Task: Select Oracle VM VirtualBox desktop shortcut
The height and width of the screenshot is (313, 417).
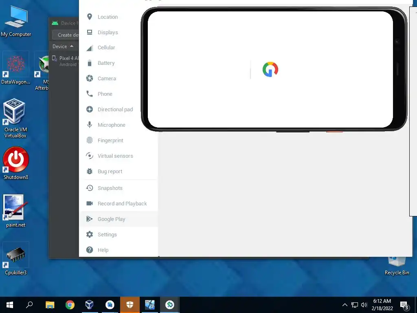Action: (15, 119)
